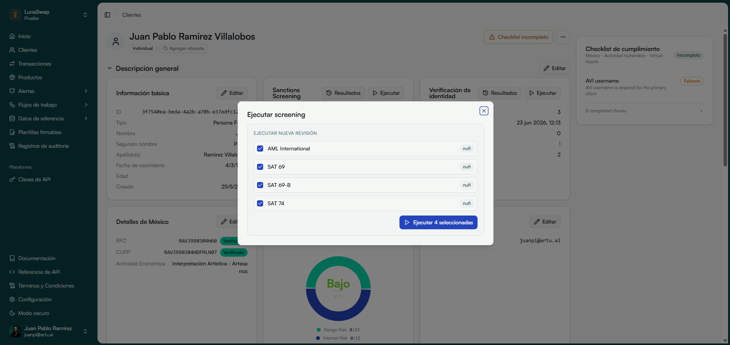Viewport: 730px width, 345px height.
Task: Click the page vertical scrollbar
Action: pyautogui.click(x=725, y=100)
